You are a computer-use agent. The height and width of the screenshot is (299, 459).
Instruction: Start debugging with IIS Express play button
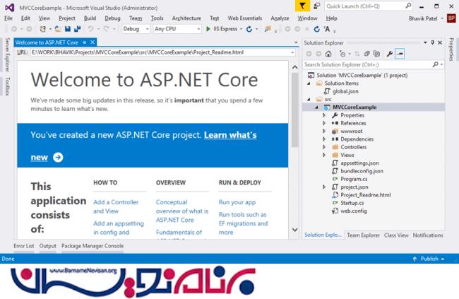point(208,29)
